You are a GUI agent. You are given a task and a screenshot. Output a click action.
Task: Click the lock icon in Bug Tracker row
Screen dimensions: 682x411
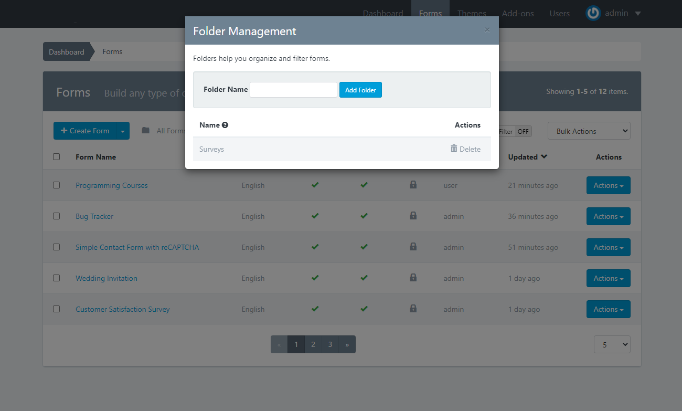(x=413, y=216)
